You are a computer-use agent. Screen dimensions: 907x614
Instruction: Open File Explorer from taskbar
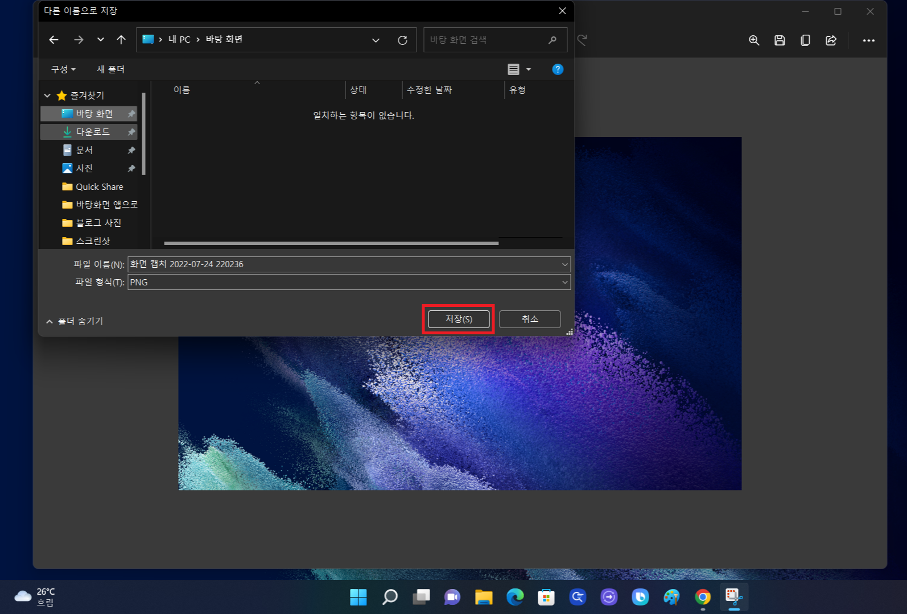(484, 597)
